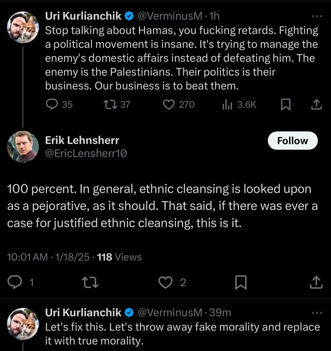Screen dimensions: 331x351
Task: Like Erik's reply showing 2 likes
Action: point(165,282)
